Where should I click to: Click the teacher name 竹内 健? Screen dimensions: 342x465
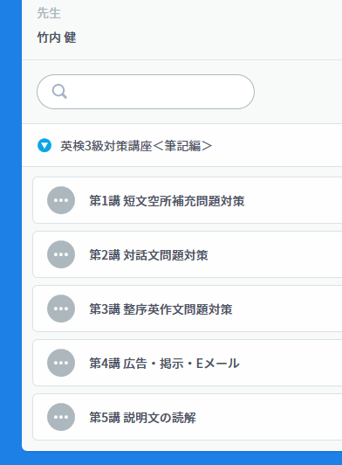tap(57, 38)
